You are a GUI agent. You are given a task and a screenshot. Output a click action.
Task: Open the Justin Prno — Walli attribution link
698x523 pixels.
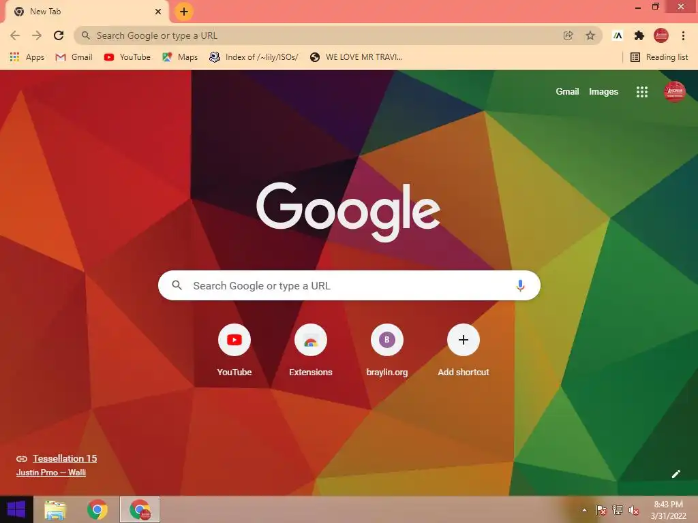[x=51, y=473]
